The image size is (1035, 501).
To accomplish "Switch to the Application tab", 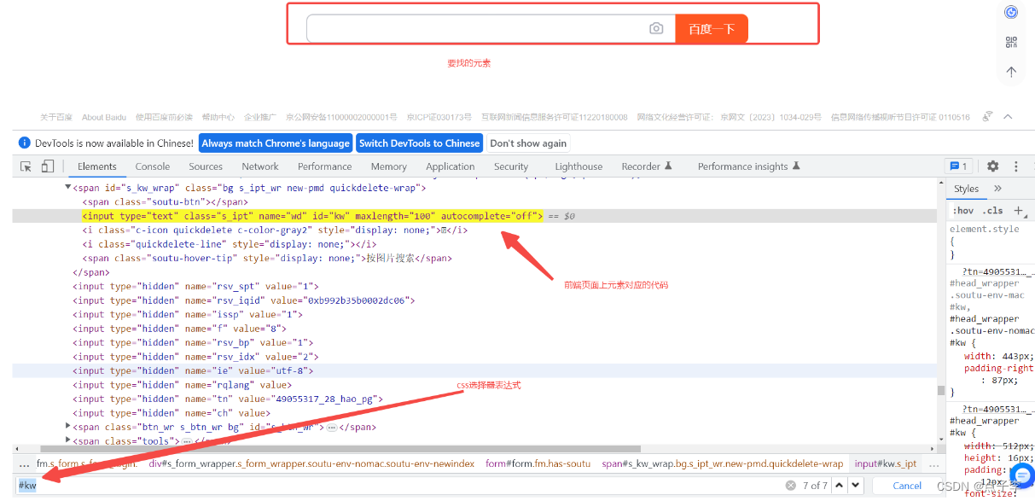I will 451,166.
